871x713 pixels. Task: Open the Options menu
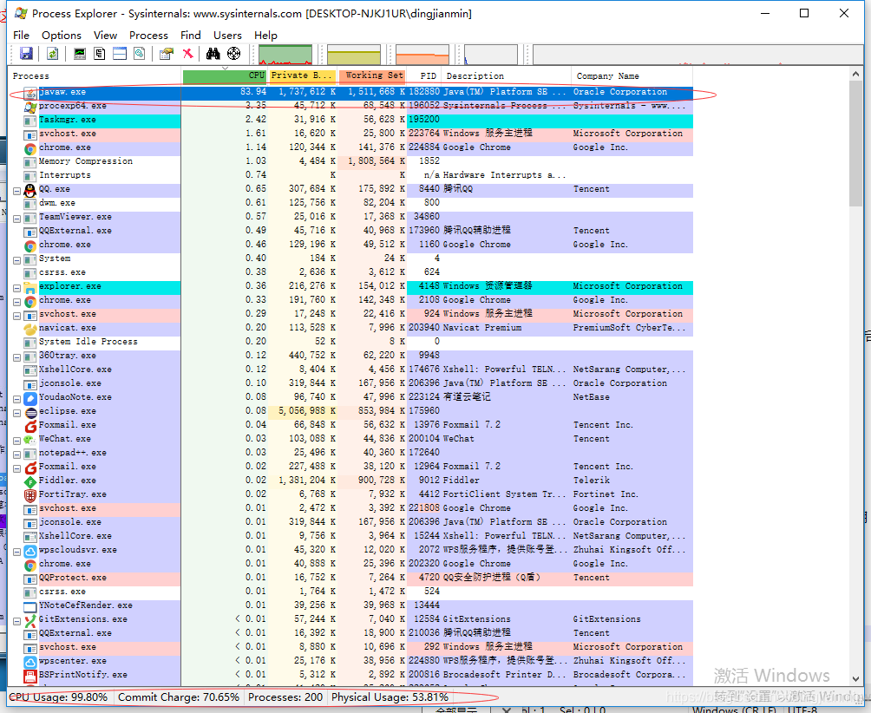point(61,36)
